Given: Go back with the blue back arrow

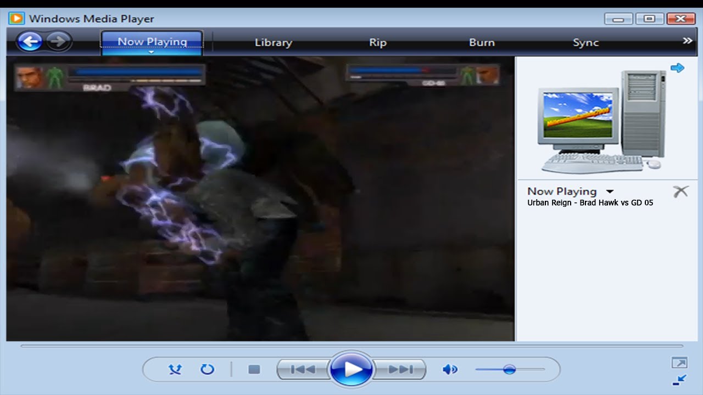Looking at the screenshot, I should tap(30, 41).
